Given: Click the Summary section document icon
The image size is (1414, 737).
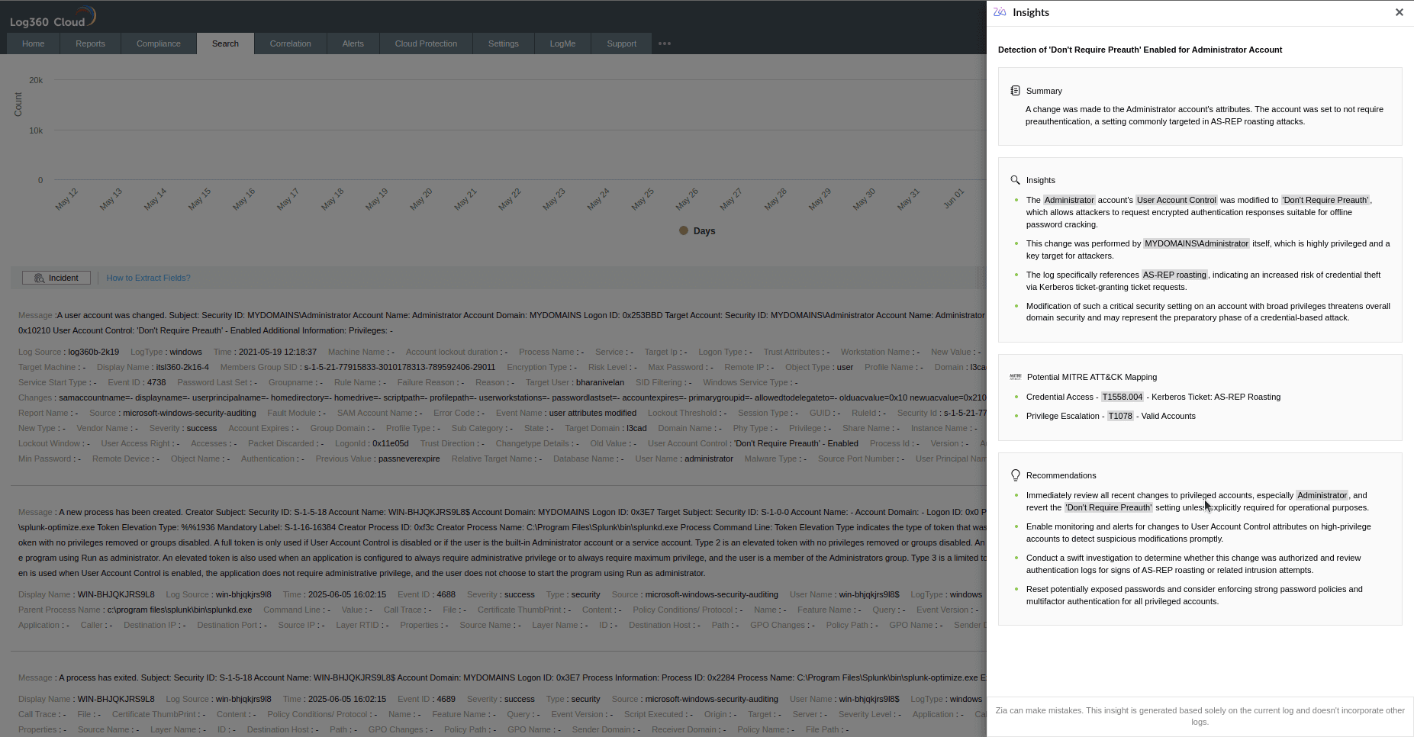Looking at the screenshot, I should pos(1015,91).
